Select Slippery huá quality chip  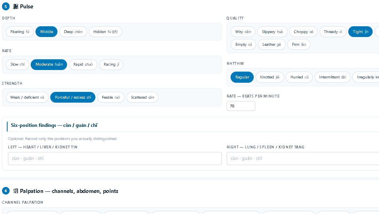pos(272,31)
